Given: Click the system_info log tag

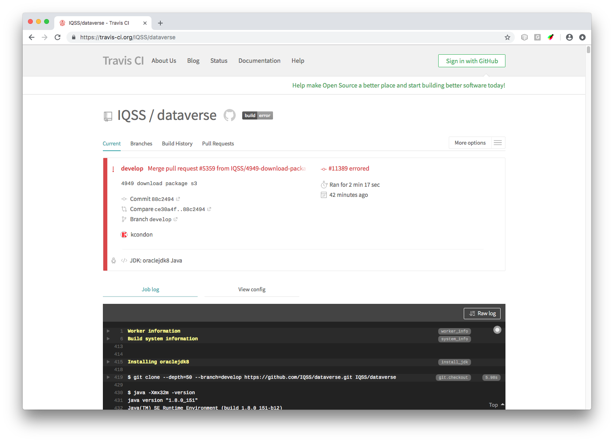Looking at the screenshot, I should (454, 339).
